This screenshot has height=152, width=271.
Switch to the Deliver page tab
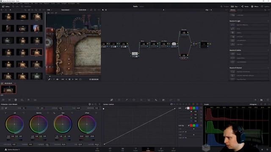174,149
